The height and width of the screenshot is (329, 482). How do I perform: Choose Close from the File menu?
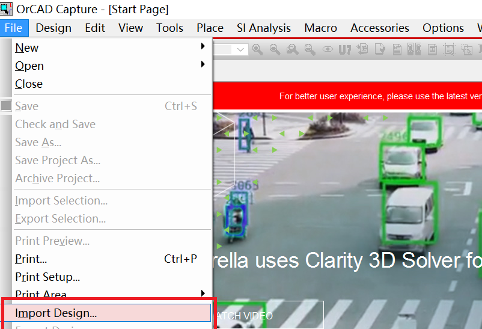(112, 84)
